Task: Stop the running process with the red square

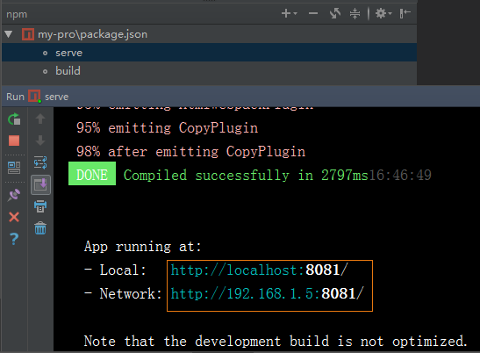Action: click(x=14, y=140)
